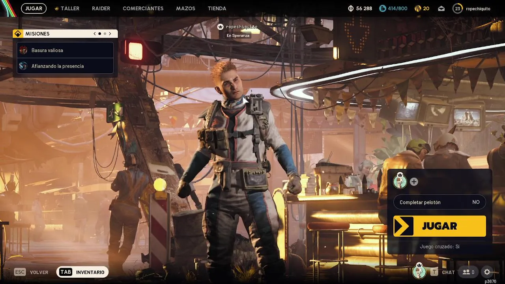Open the ropechiquito profile name

pyautogui.click(x=478, y=8)
